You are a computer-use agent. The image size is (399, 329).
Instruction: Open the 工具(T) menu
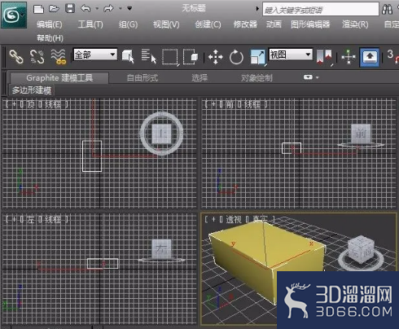[x=90, y=24]
